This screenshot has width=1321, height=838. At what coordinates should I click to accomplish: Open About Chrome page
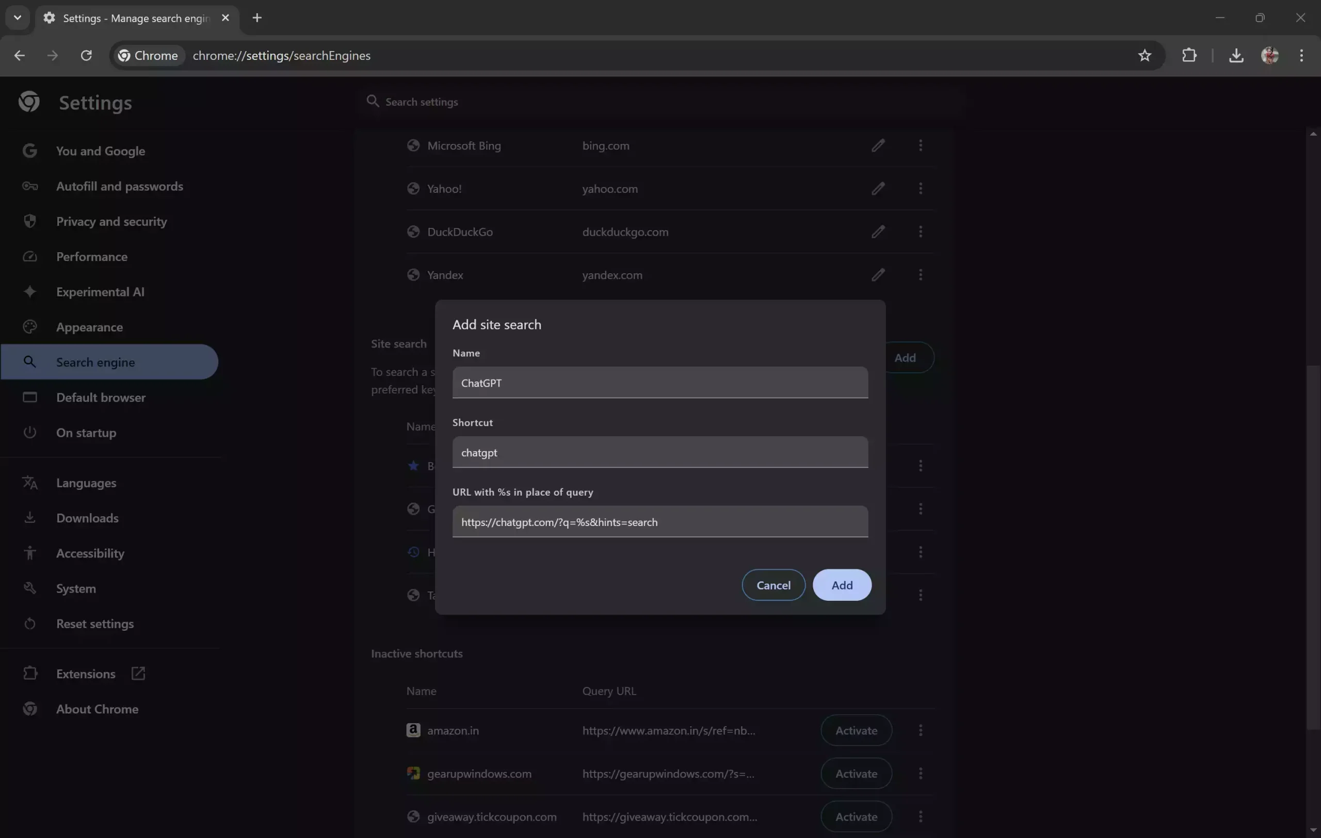pyautogui.click(x=110, y=709)
